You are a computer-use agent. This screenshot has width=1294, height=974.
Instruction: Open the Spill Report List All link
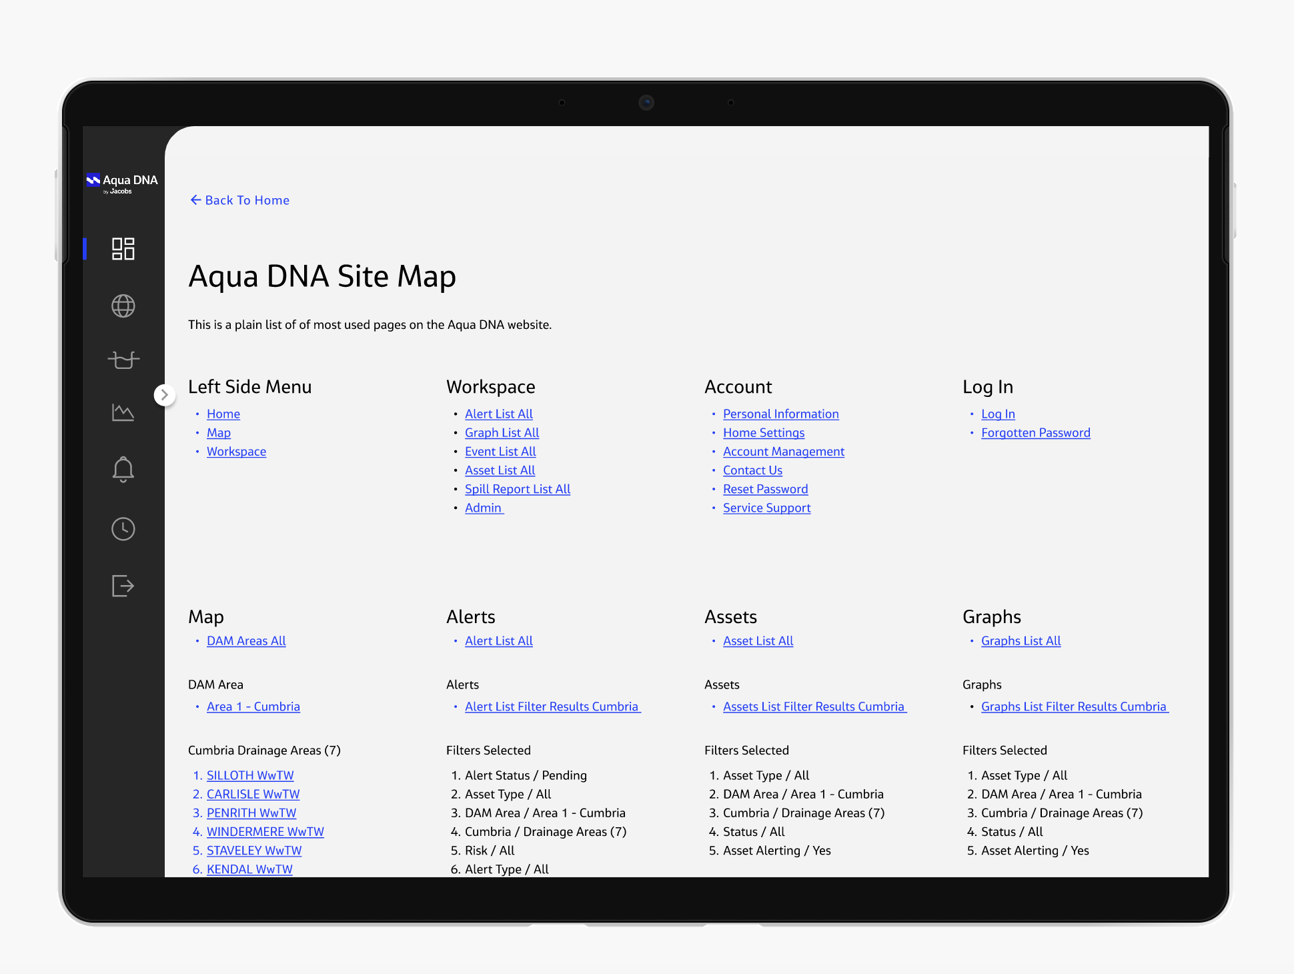(x=517, y=489)
